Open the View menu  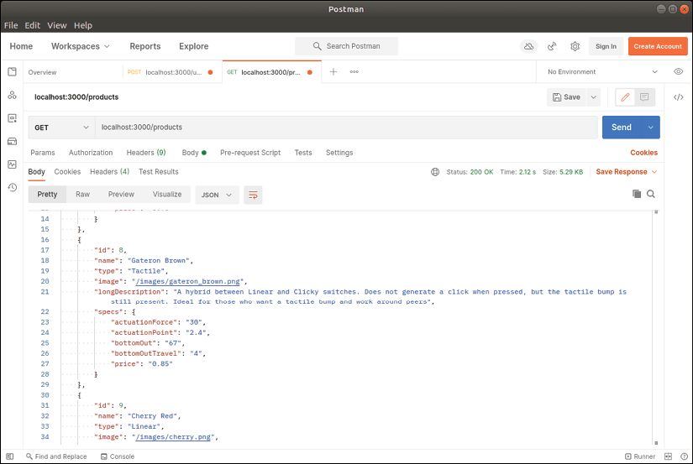57,25
